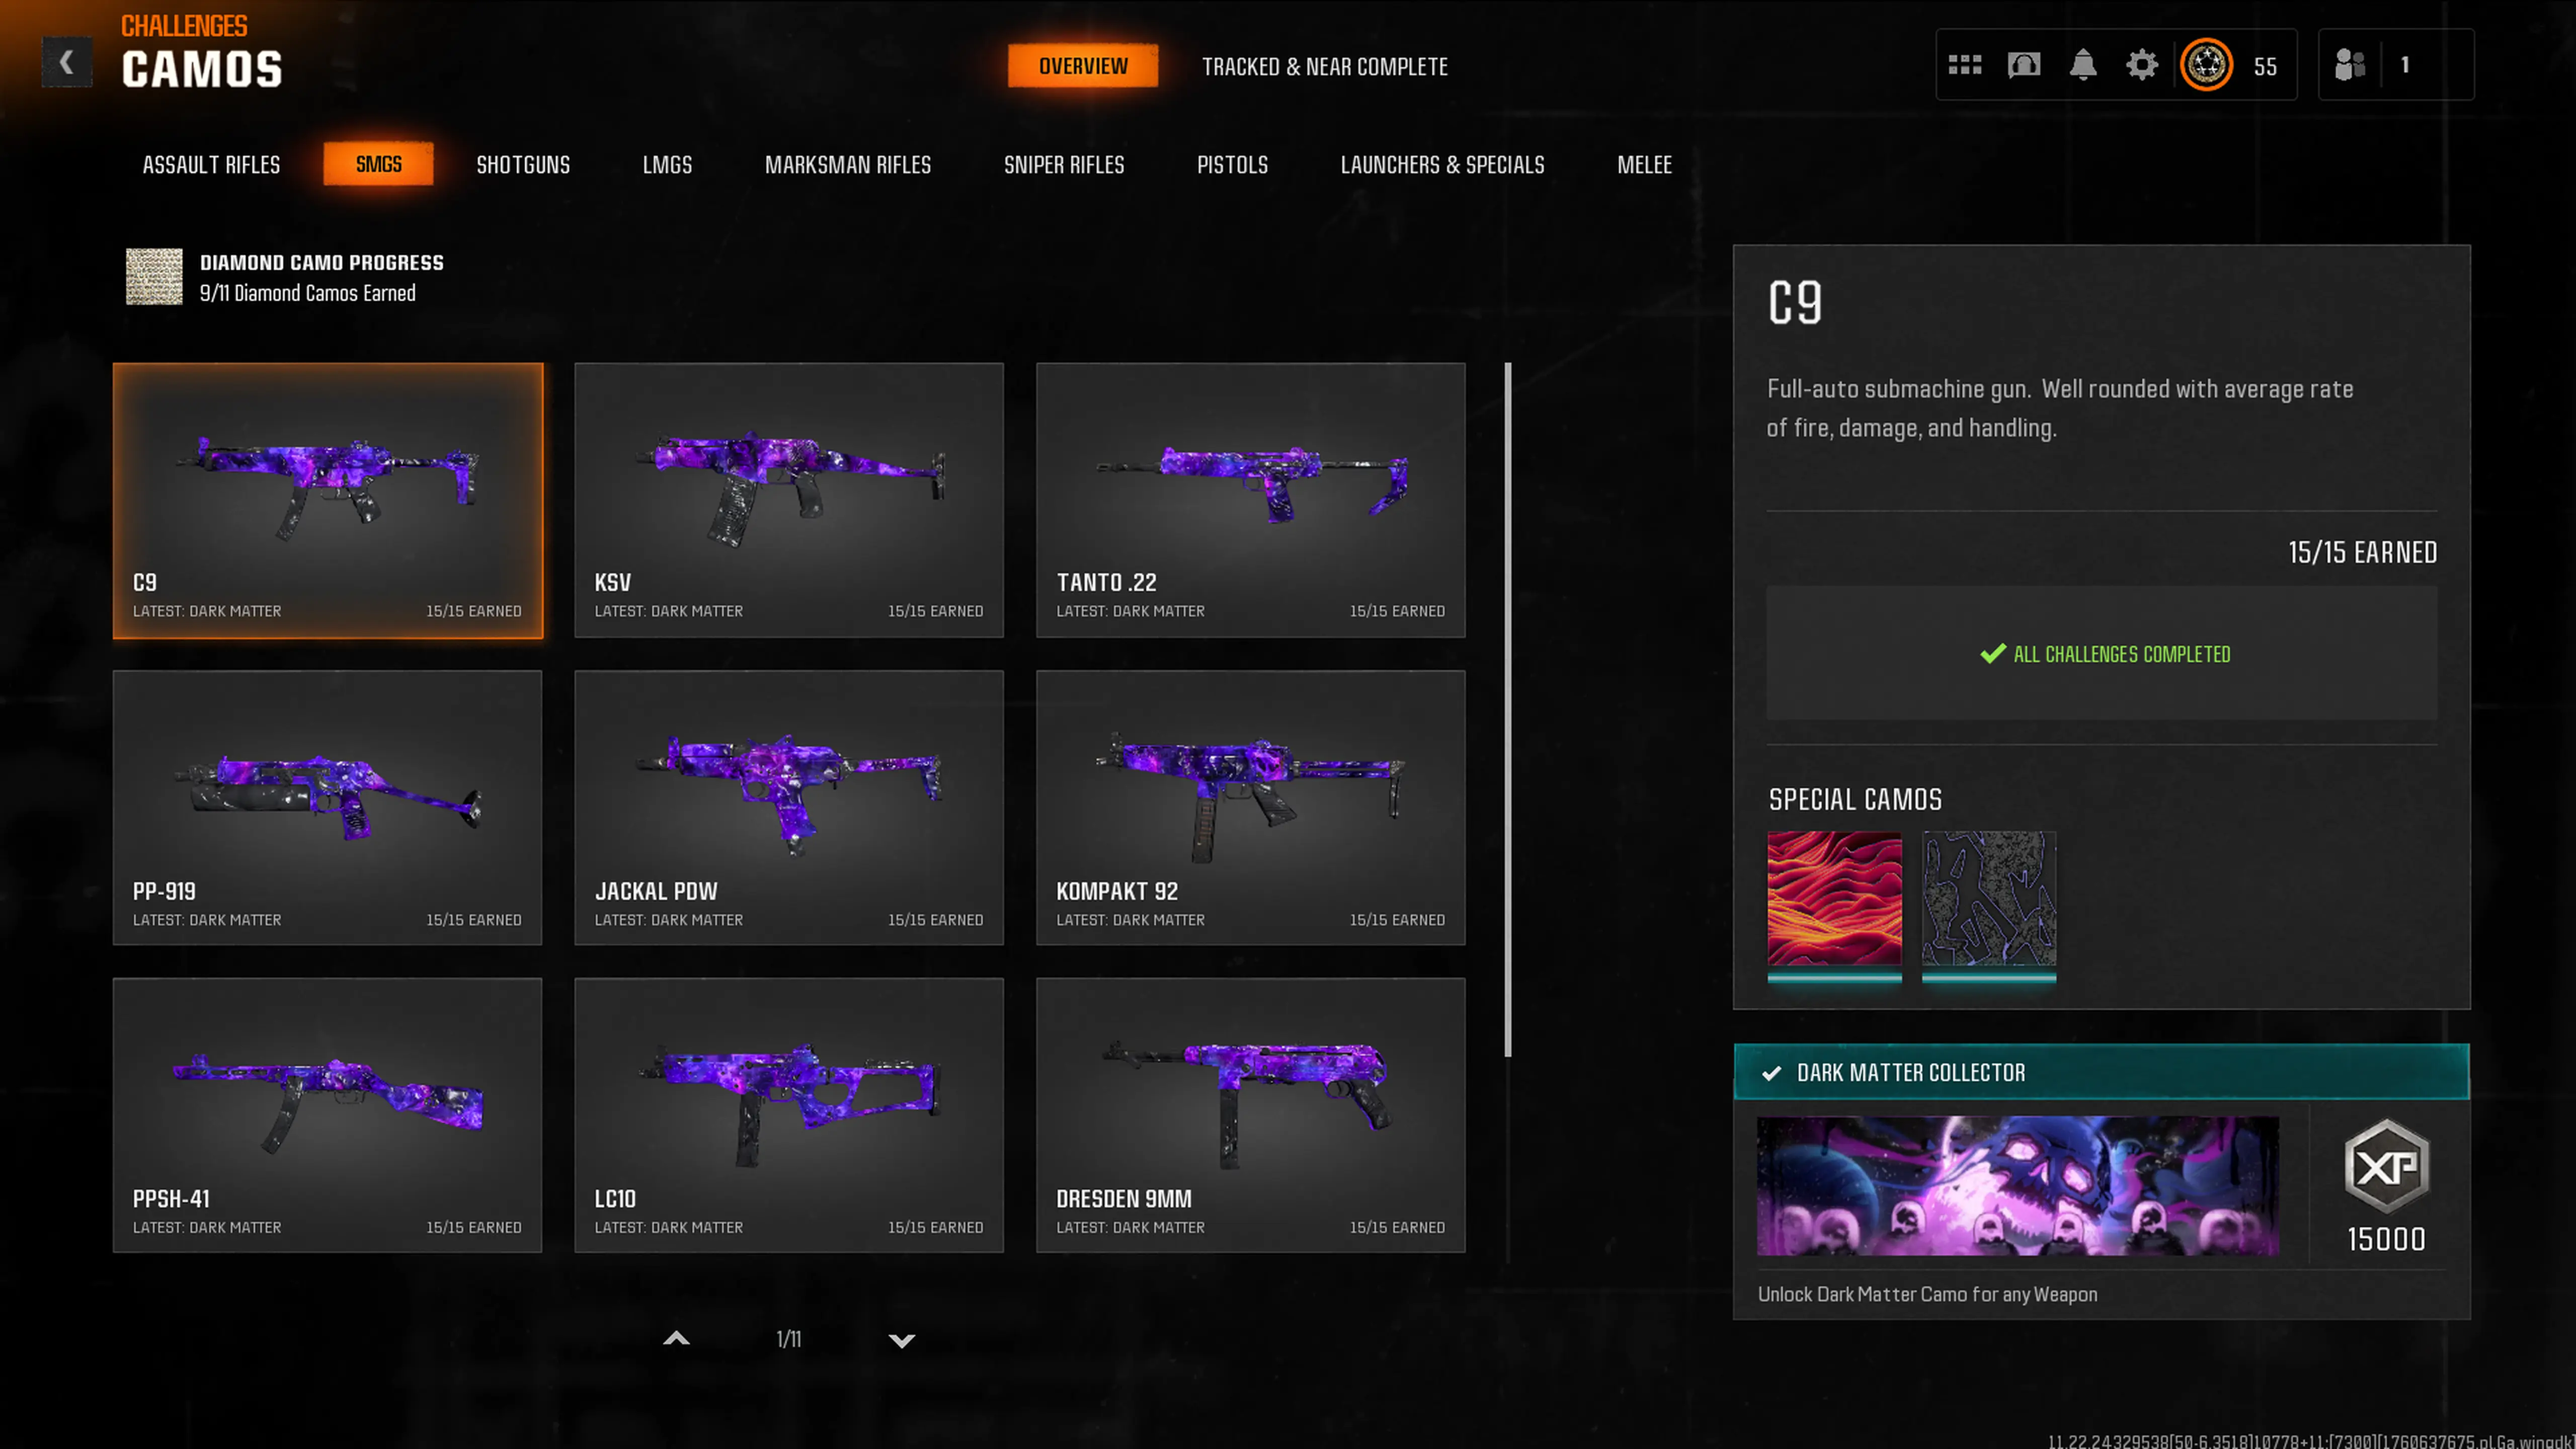
Task: Click the page up chevron arrow
Action: tap(677, 1339)
